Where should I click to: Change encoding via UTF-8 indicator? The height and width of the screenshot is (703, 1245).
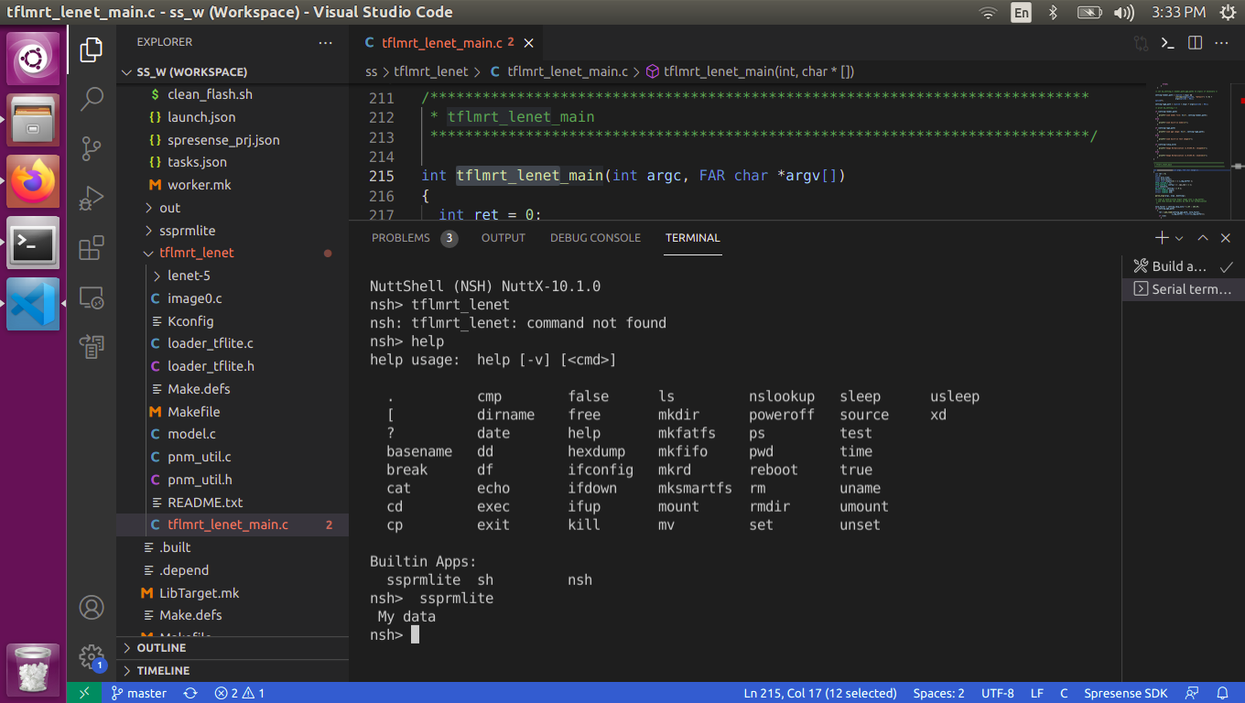998,693
